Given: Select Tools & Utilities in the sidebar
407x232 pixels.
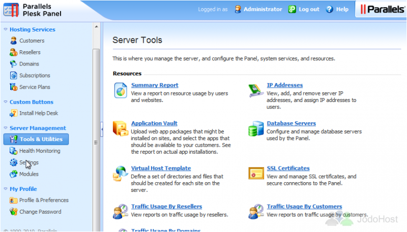Looking at the screenshot, I should click(x=36, y=139).
